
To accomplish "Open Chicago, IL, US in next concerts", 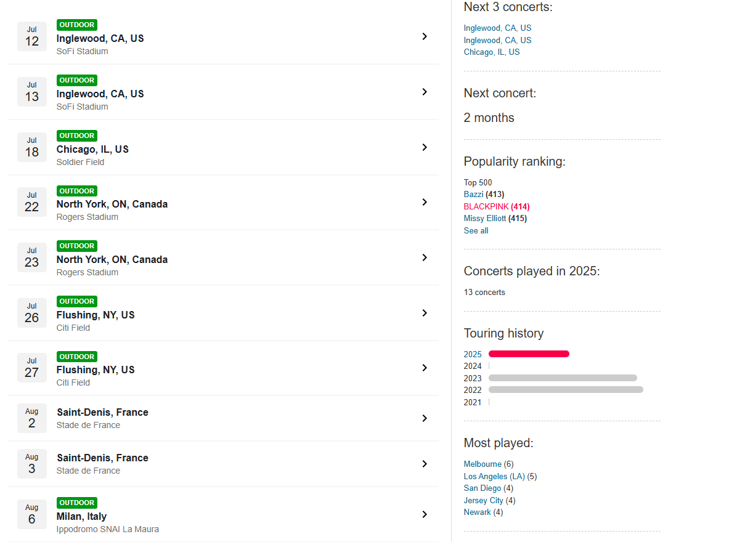I will pyautogui.click(x=492, y=52).
